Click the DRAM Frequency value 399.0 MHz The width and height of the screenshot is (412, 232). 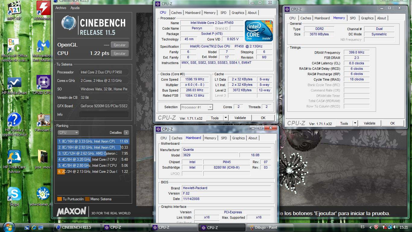357,52
